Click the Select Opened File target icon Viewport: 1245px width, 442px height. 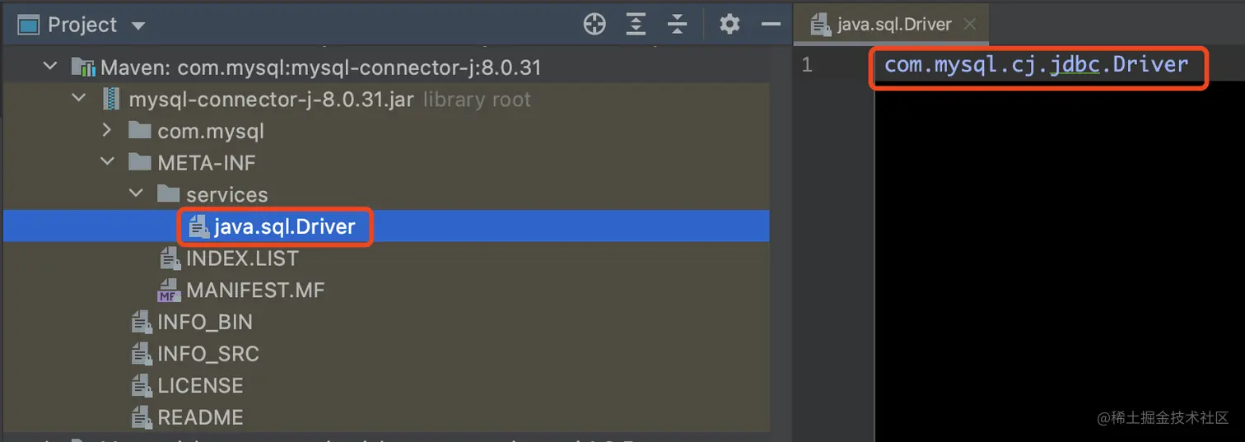click(595, 25)
